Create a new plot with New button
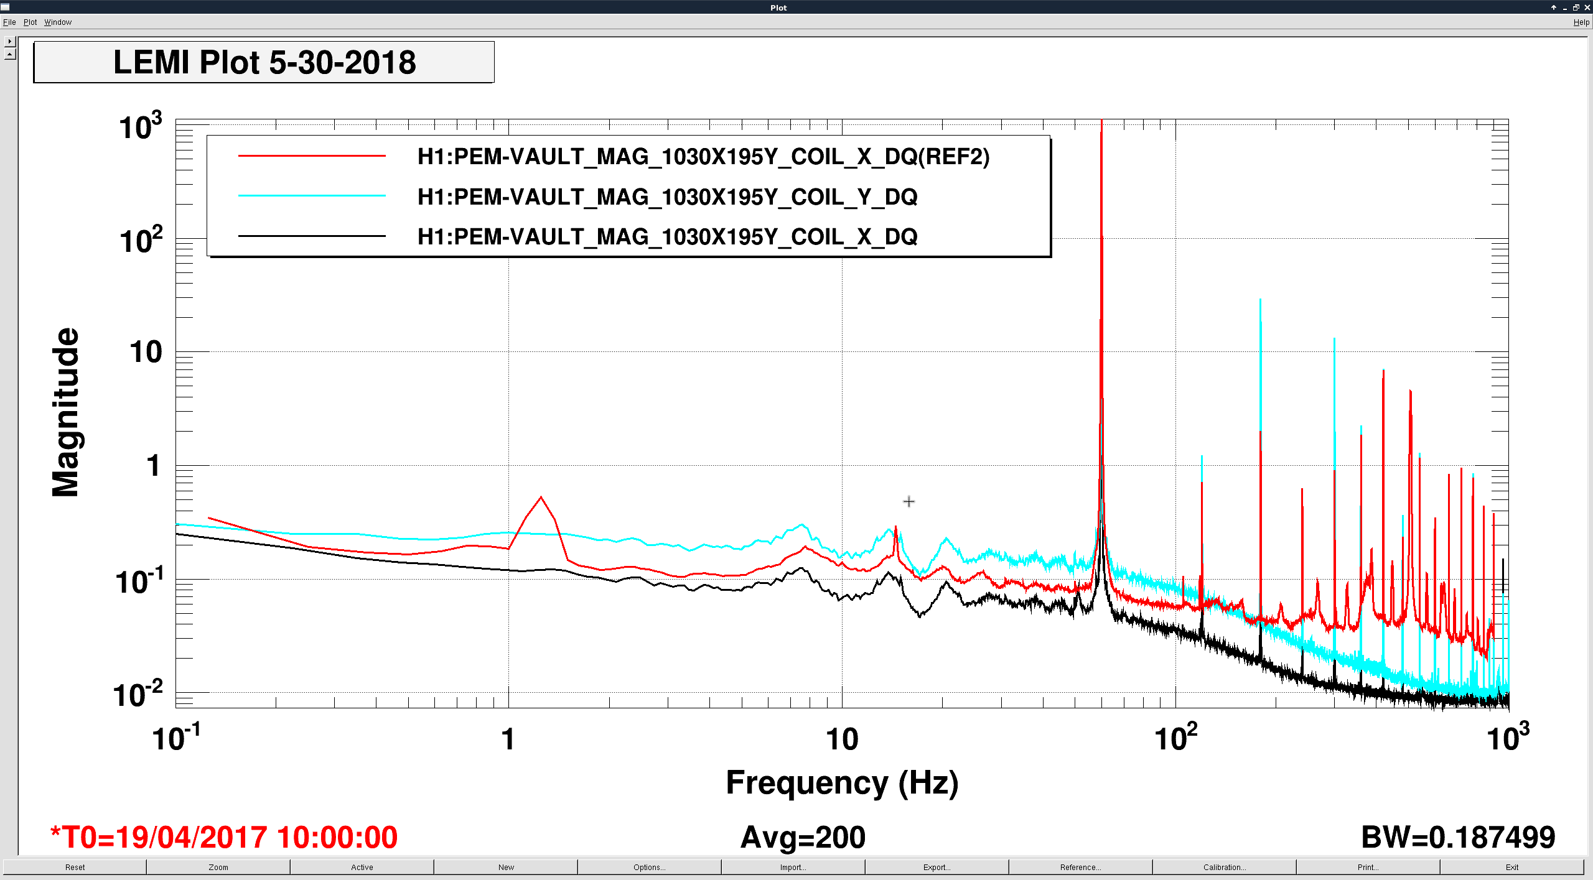 click(506, 867)
